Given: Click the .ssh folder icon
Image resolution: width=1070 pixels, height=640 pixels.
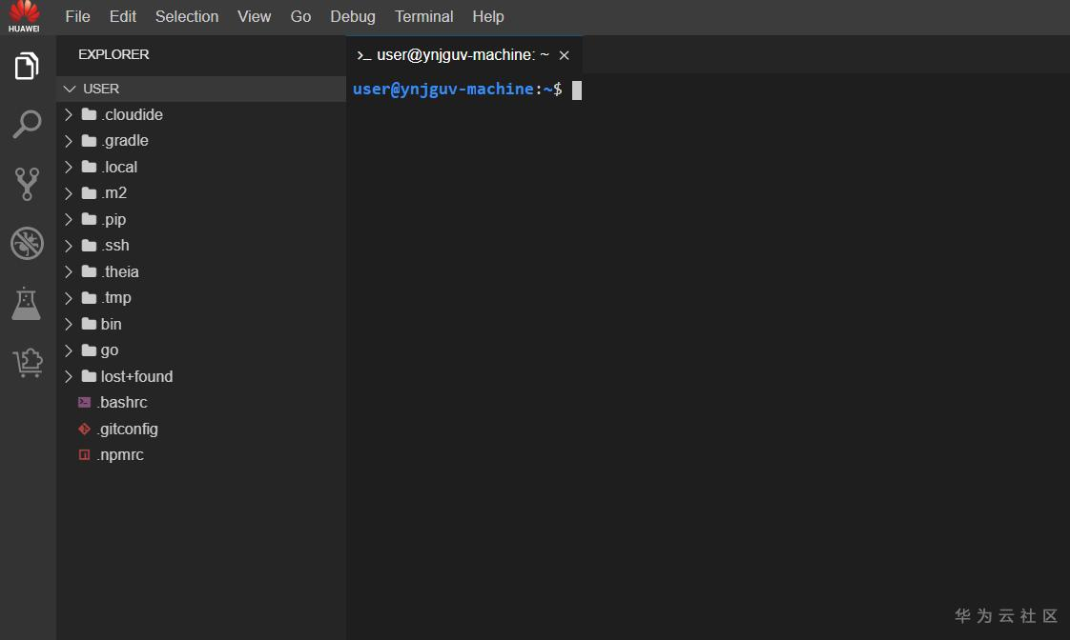Looking at the screenshot, I should coord(89,246).
